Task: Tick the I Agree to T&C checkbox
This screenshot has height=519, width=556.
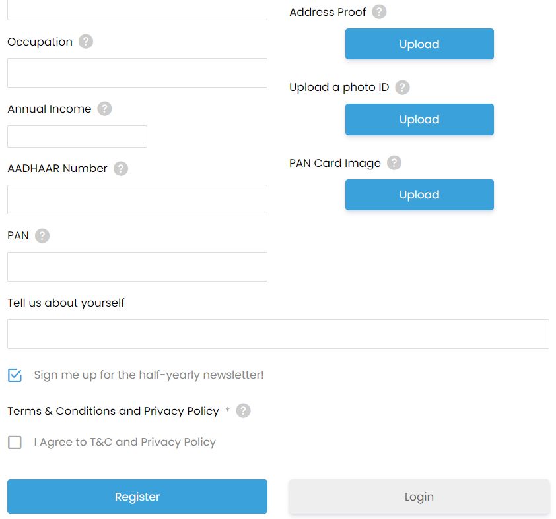Action: pyautogui.click(x=15, y=443)
